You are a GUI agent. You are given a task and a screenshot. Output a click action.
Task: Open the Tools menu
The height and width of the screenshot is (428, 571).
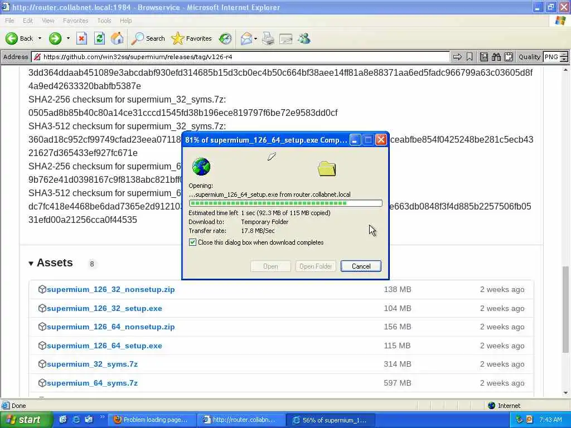(x=104, y=21)
